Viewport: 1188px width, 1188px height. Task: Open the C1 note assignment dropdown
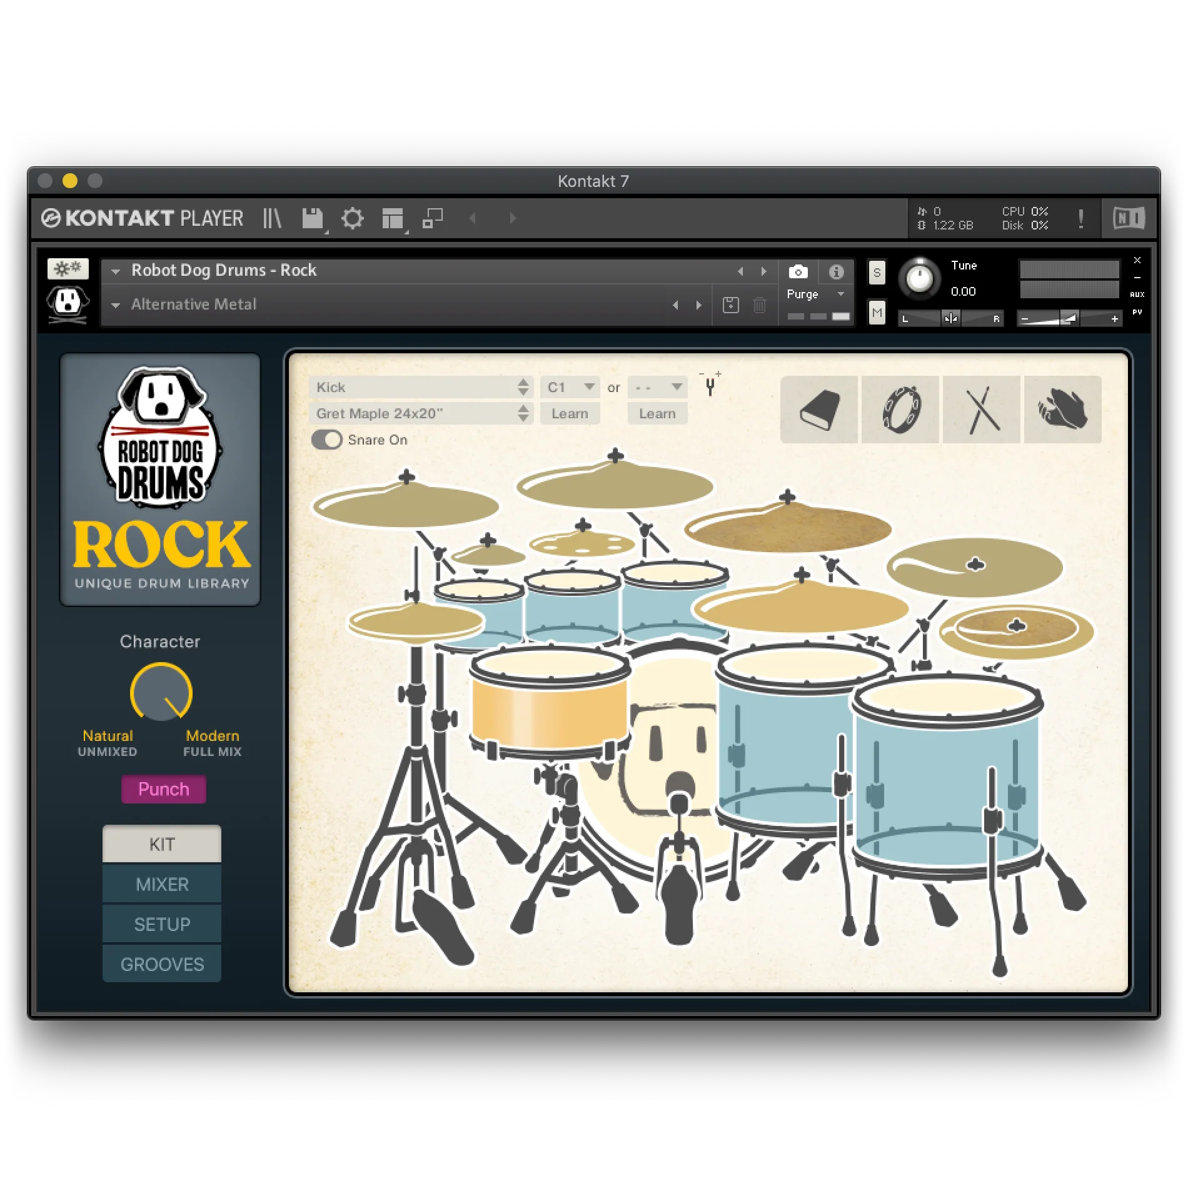[570, 388]
